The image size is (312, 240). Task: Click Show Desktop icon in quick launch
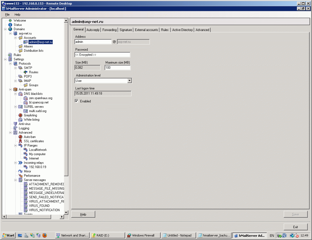[20, 235]
